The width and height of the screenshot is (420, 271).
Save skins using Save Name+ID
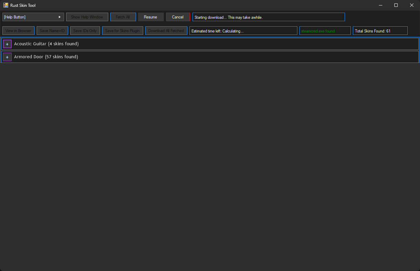click(52, 30)
